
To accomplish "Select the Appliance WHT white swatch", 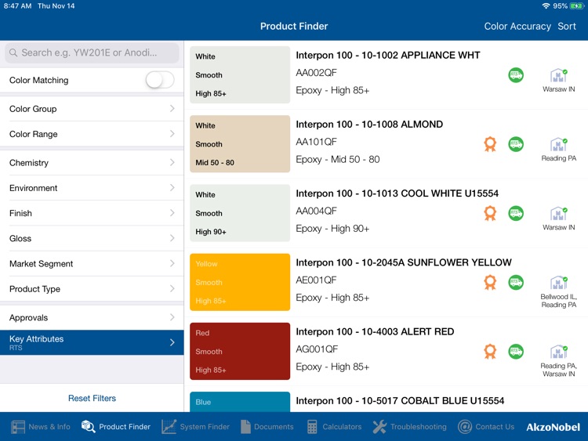I will tap(240, 74).
